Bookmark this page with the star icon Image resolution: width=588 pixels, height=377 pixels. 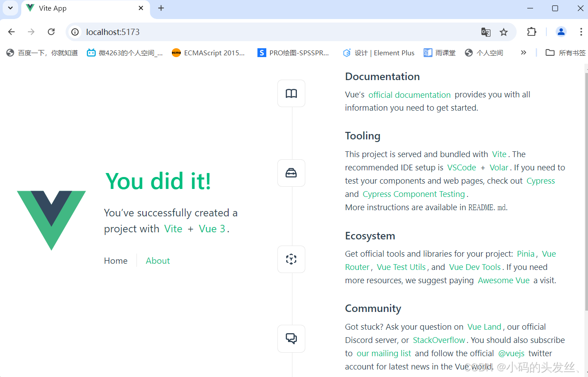(x=504, y=32)
